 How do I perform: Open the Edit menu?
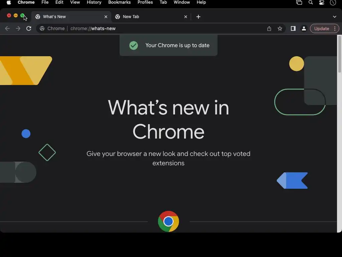(x=59, y=2)
